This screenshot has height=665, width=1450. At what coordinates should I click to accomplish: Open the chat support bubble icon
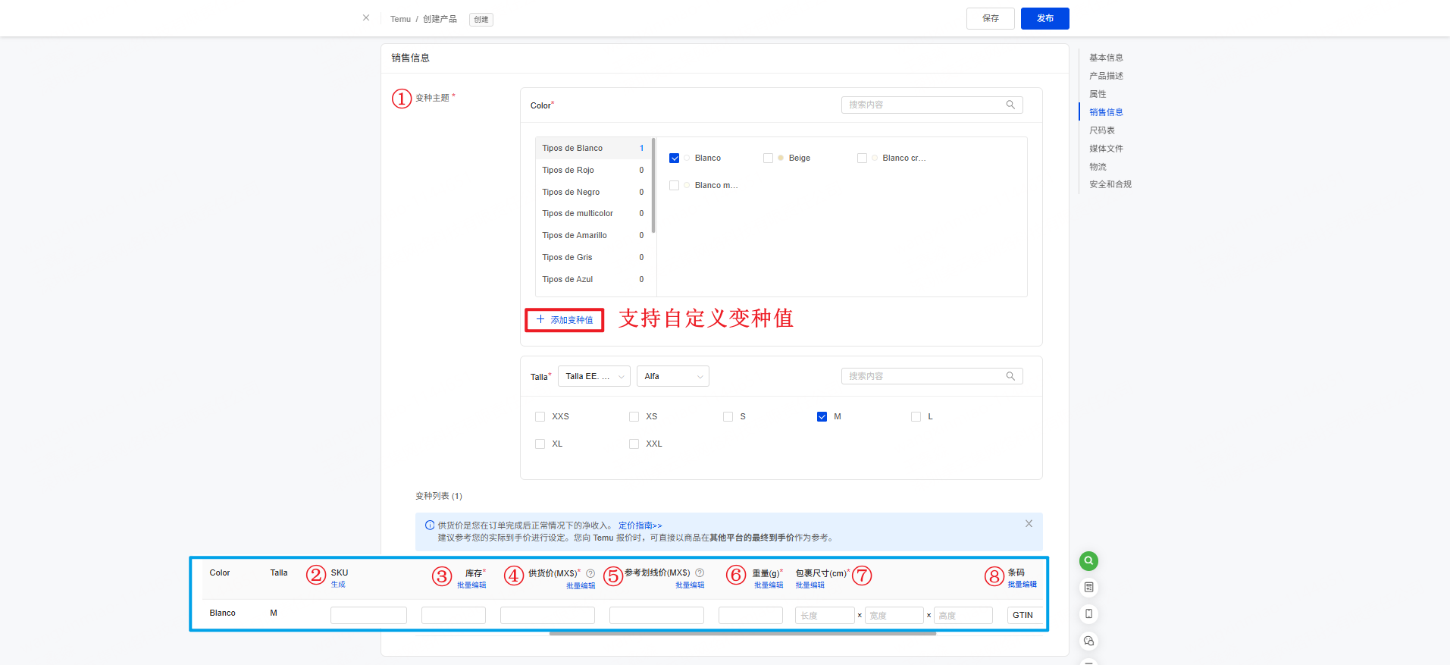point(1088,641)
